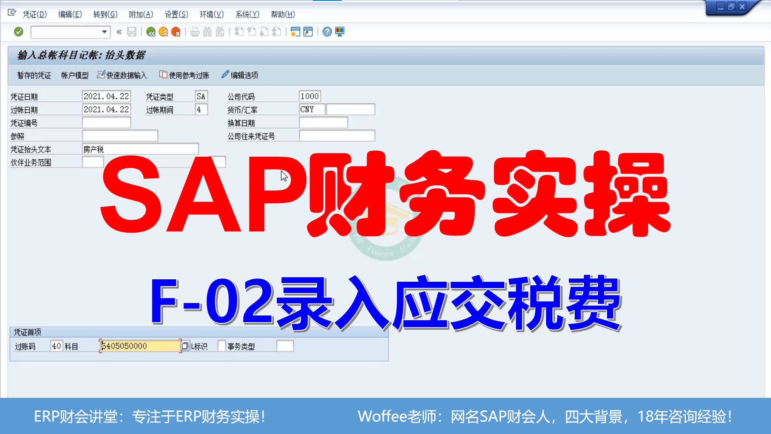The image size is (771, 434).
Task: Click the Create New Session icon
Action: click(x=296, y=32)
